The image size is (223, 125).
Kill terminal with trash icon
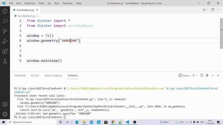(x=207, y=75)
